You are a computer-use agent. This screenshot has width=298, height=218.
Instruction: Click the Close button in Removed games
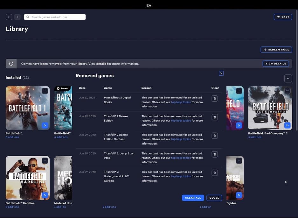tap(214, 198)
